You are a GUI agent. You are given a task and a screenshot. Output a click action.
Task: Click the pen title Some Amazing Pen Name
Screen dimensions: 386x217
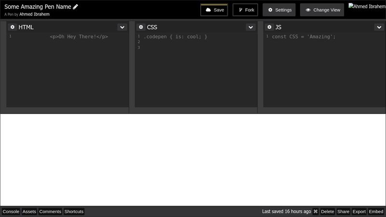[38, 7]
